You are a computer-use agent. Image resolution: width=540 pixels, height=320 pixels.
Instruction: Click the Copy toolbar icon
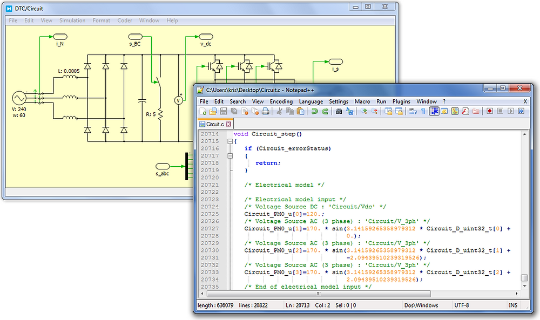point(290,111)
